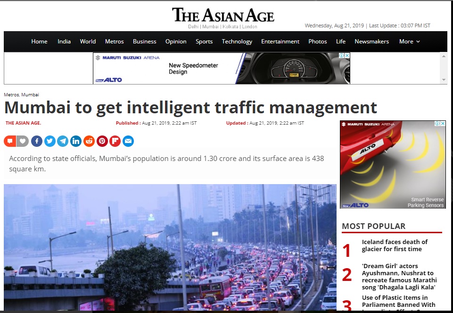The image size is (453, 313).
Task: Email the article with envelope icon
Action: pos(128,141)
